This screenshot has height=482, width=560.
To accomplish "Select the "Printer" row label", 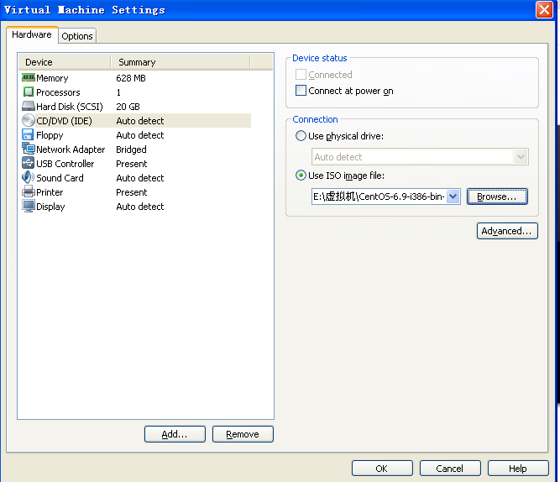I will pos(50,192).
